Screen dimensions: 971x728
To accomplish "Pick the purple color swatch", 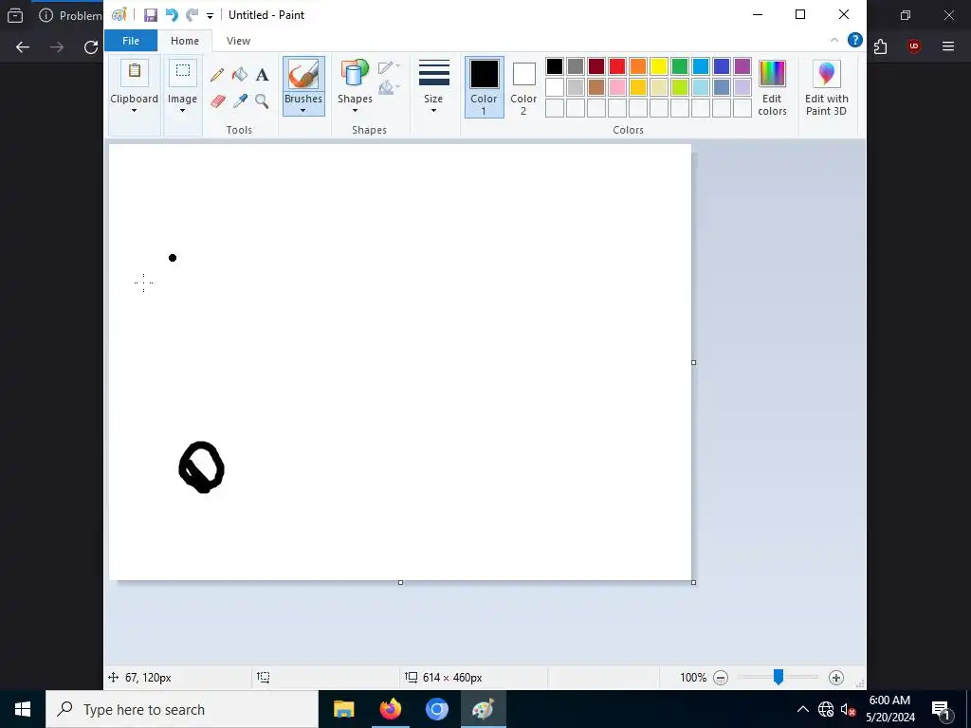I will click(x=742, y=66).
